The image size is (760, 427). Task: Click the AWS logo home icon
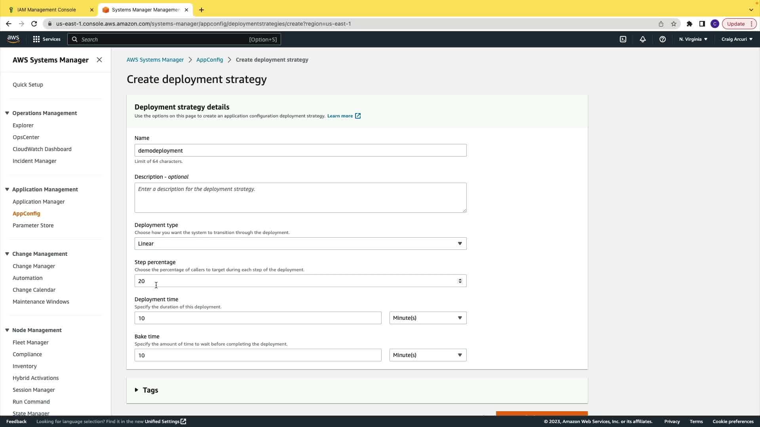tap(13, 39)
